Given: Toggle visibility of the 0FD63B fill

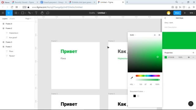Looking at the screenshot, I should (x=189, y=57).
